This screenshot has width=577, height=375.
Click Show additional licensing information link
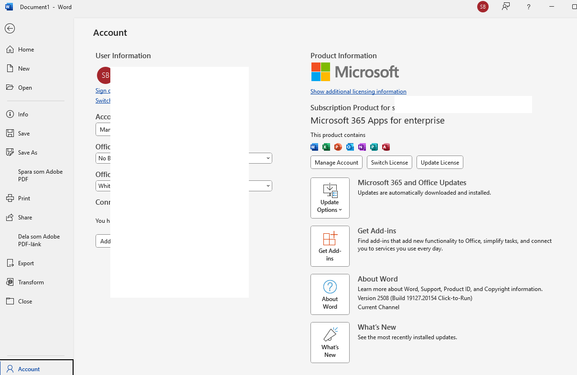tap(358, 92)
